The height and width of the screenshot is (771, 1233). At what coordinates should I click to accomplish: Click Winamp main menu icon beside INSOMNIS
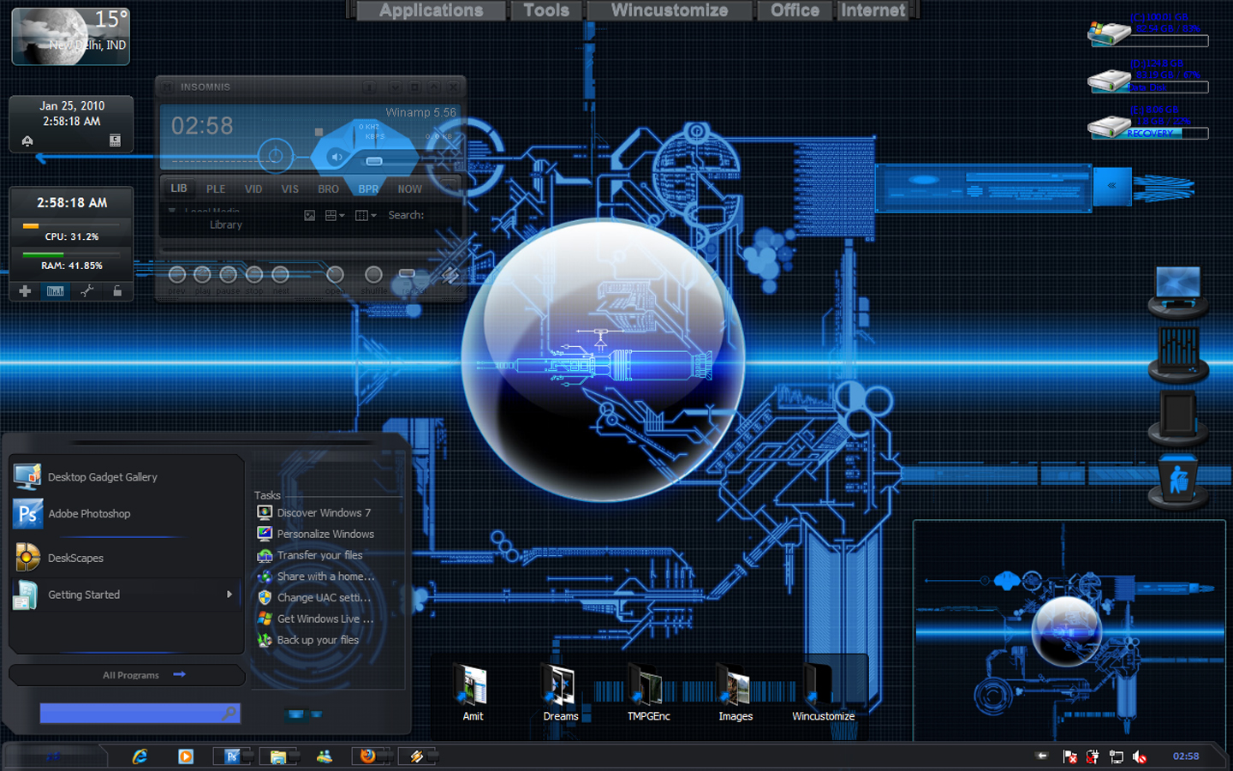[167, 87]
